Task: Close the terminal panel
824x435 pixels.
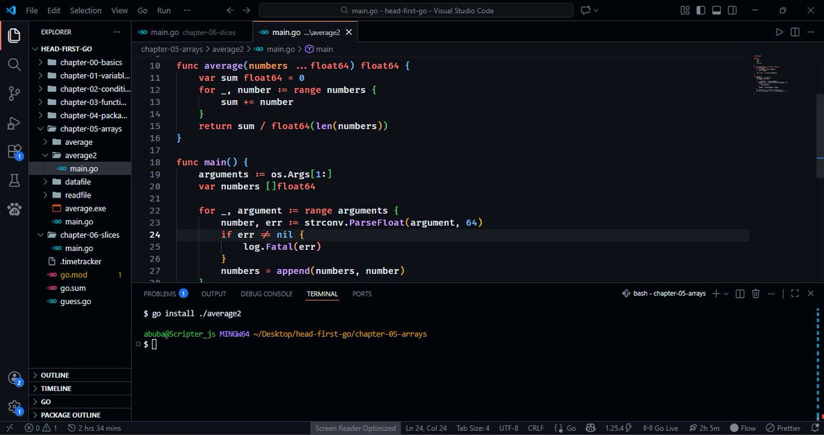Action: (811, 293)
